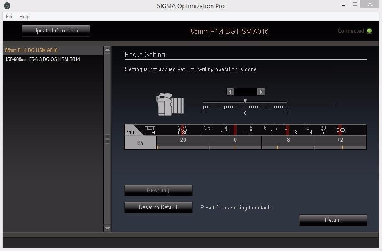Open the File menu
The image size is (382, 251).
(x=10, y=17)
